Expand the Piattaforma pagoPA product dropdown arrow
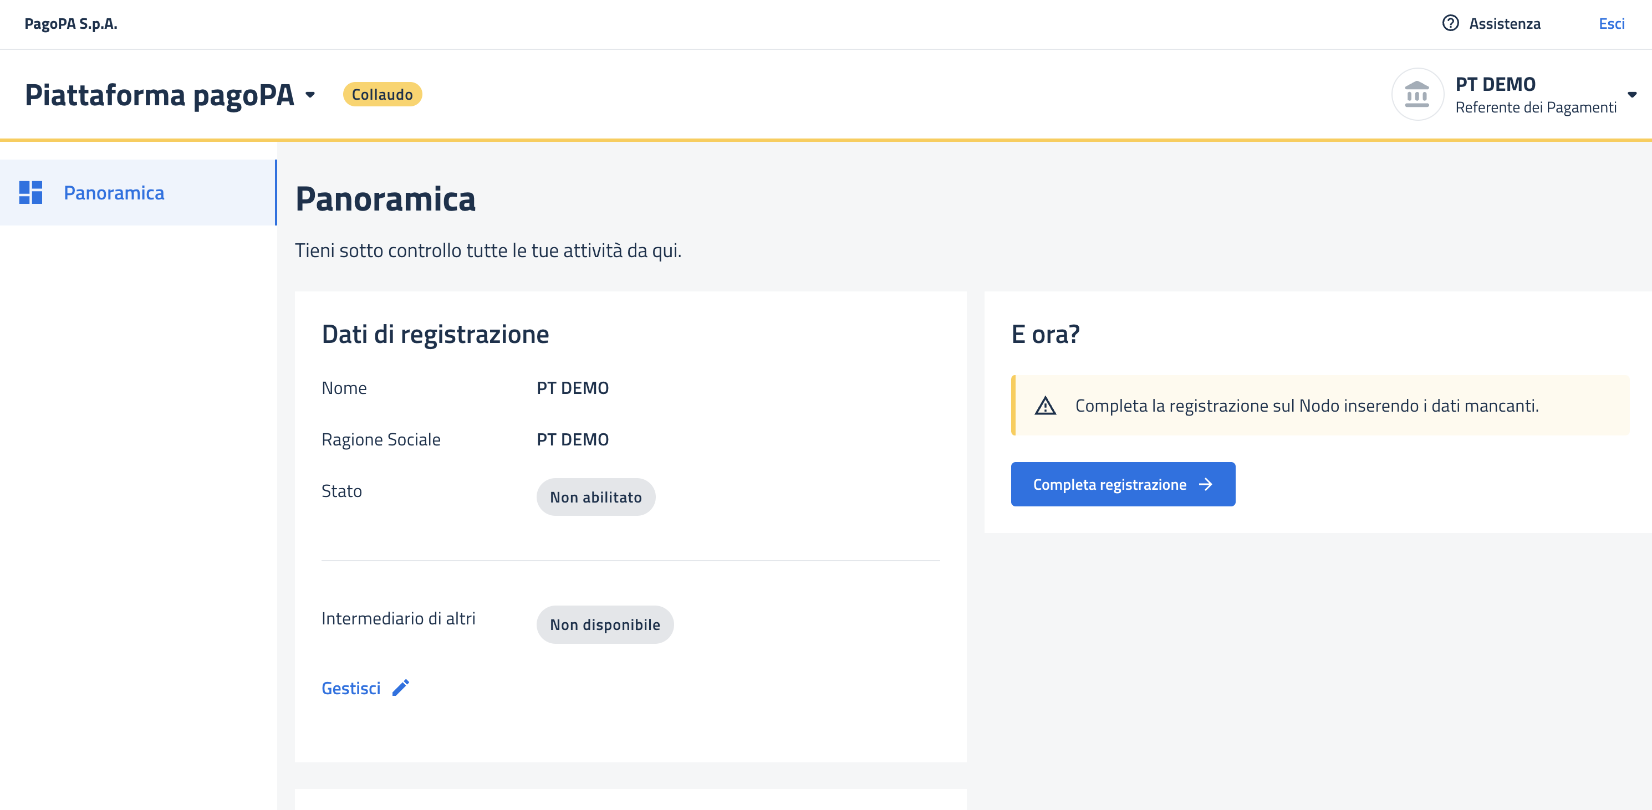Screen dimensions: 1652x810 pos(310,95)
